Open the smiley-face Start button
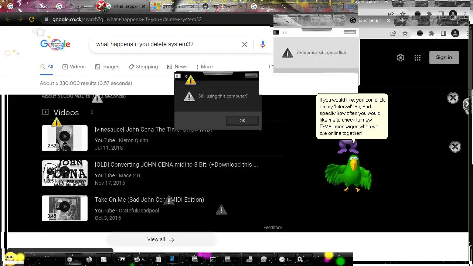The image size is (473, 266). point(10,259)
